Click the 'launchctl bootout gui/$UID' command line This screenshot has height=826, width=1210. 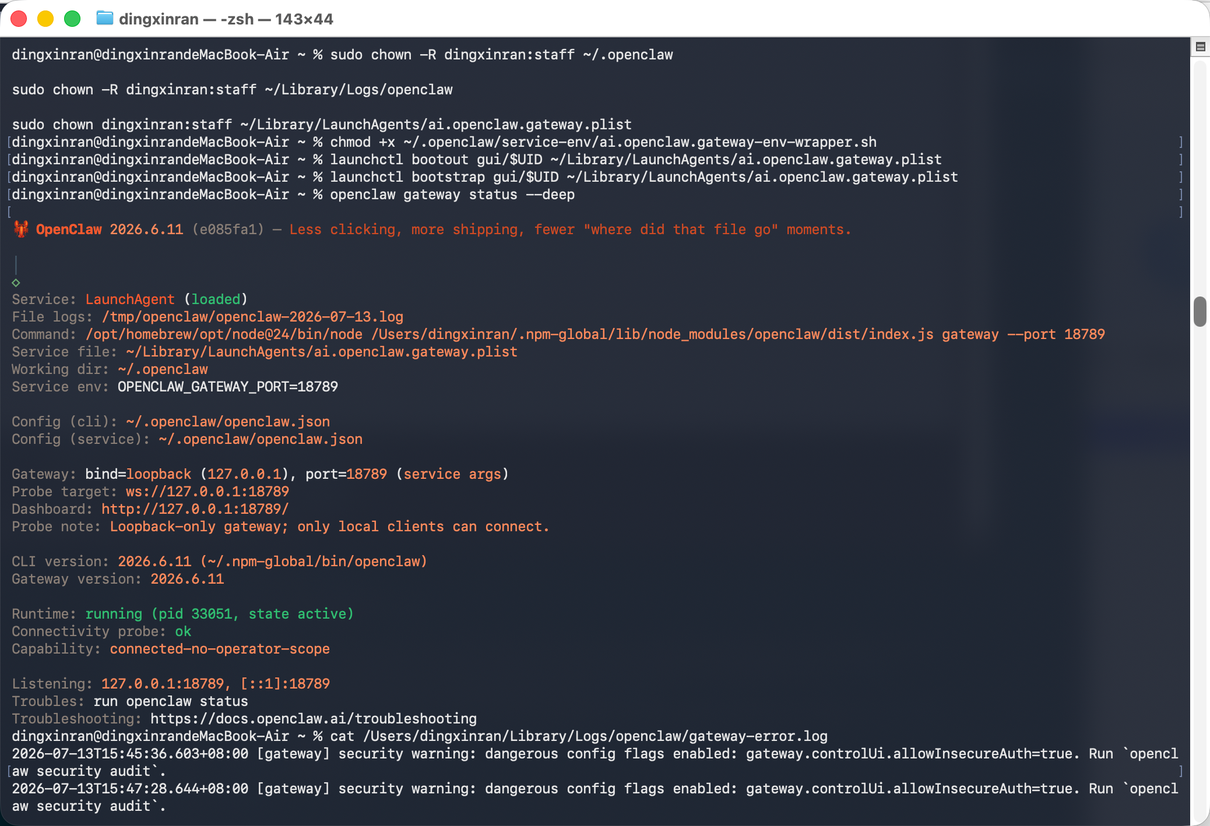point(636,160)
